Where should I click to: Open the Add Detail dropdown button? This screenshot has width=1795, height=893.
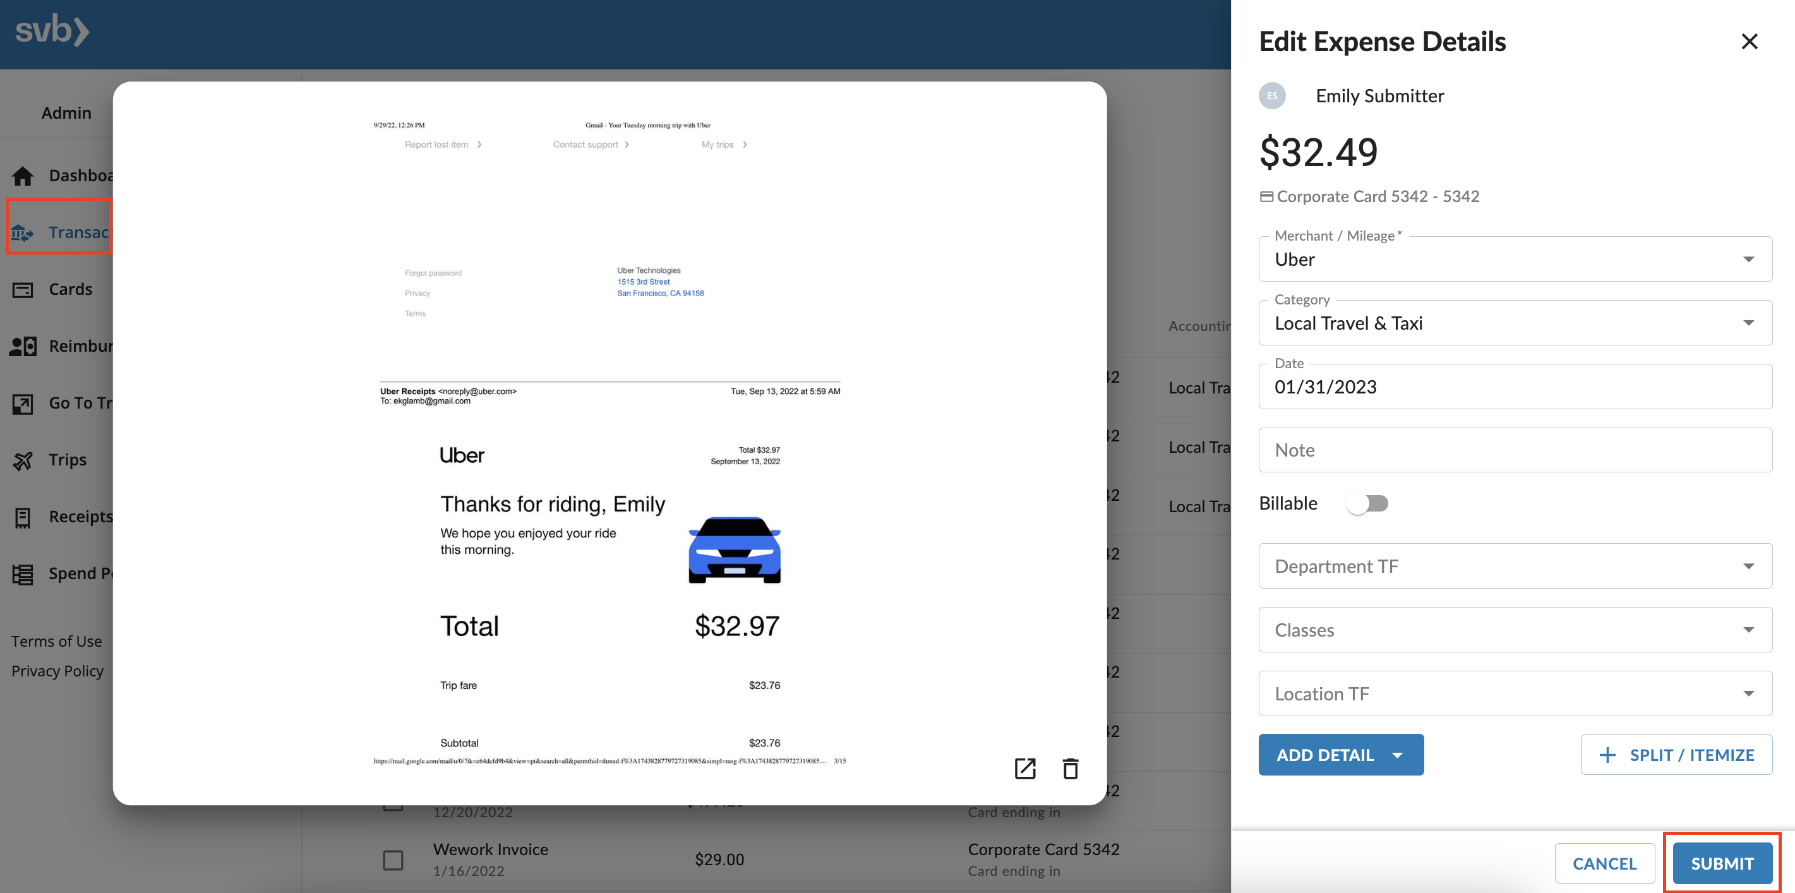pyautogui.click(x=1341, y=755)
